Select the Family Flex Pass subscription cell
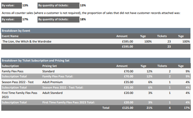 pos(12,71)
